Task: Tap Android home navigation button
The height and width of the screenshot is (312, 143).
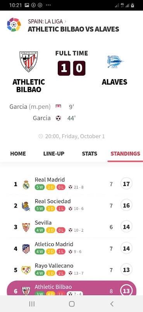Action: (x=72, y=304)
